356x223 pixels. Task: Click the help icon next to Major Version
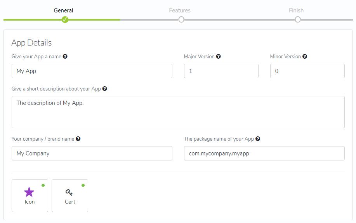(219, 56)
